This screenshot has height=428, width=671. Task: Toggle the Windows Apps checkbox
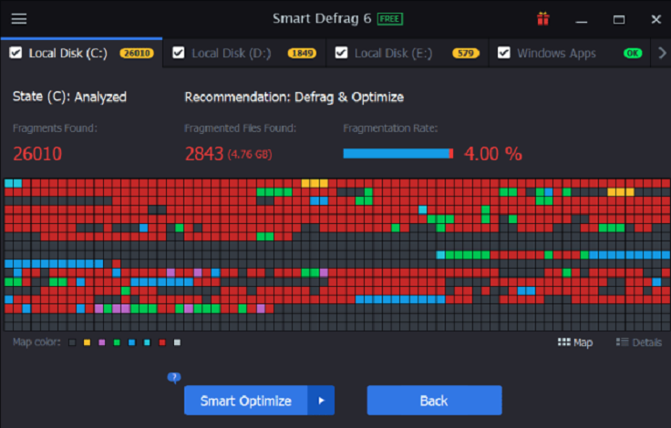coord(503,53)
